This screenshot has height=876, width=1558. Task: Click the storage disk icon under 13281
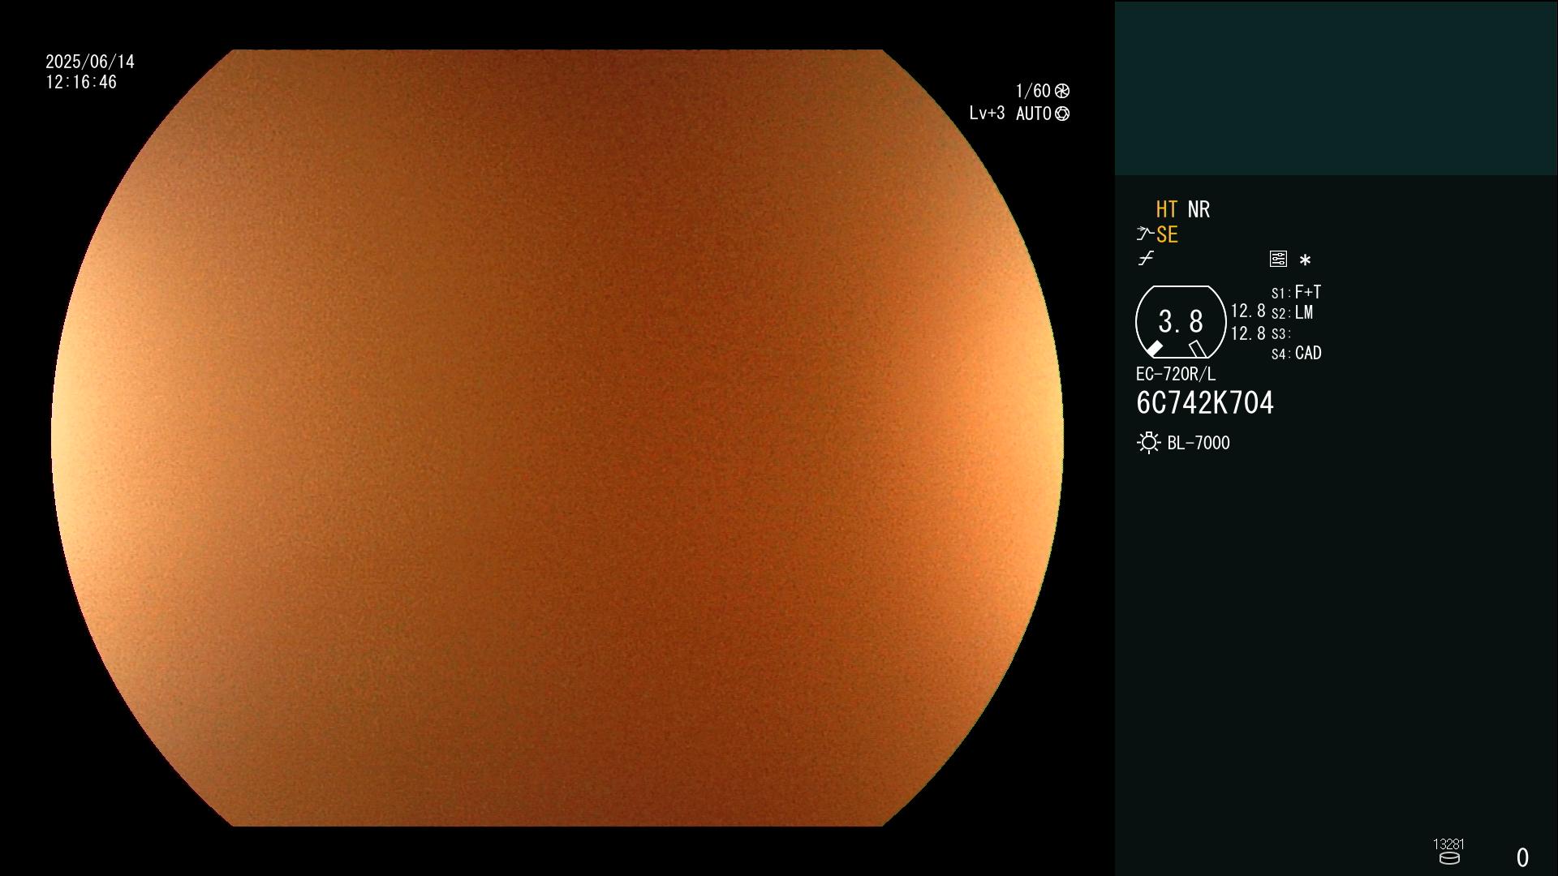pos(1449,858)
